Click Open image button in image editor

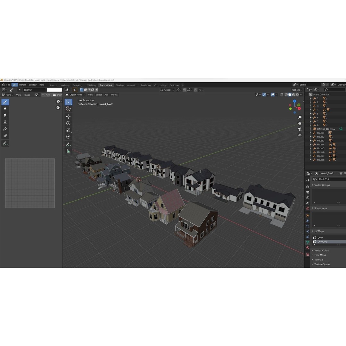coord(57,95)
